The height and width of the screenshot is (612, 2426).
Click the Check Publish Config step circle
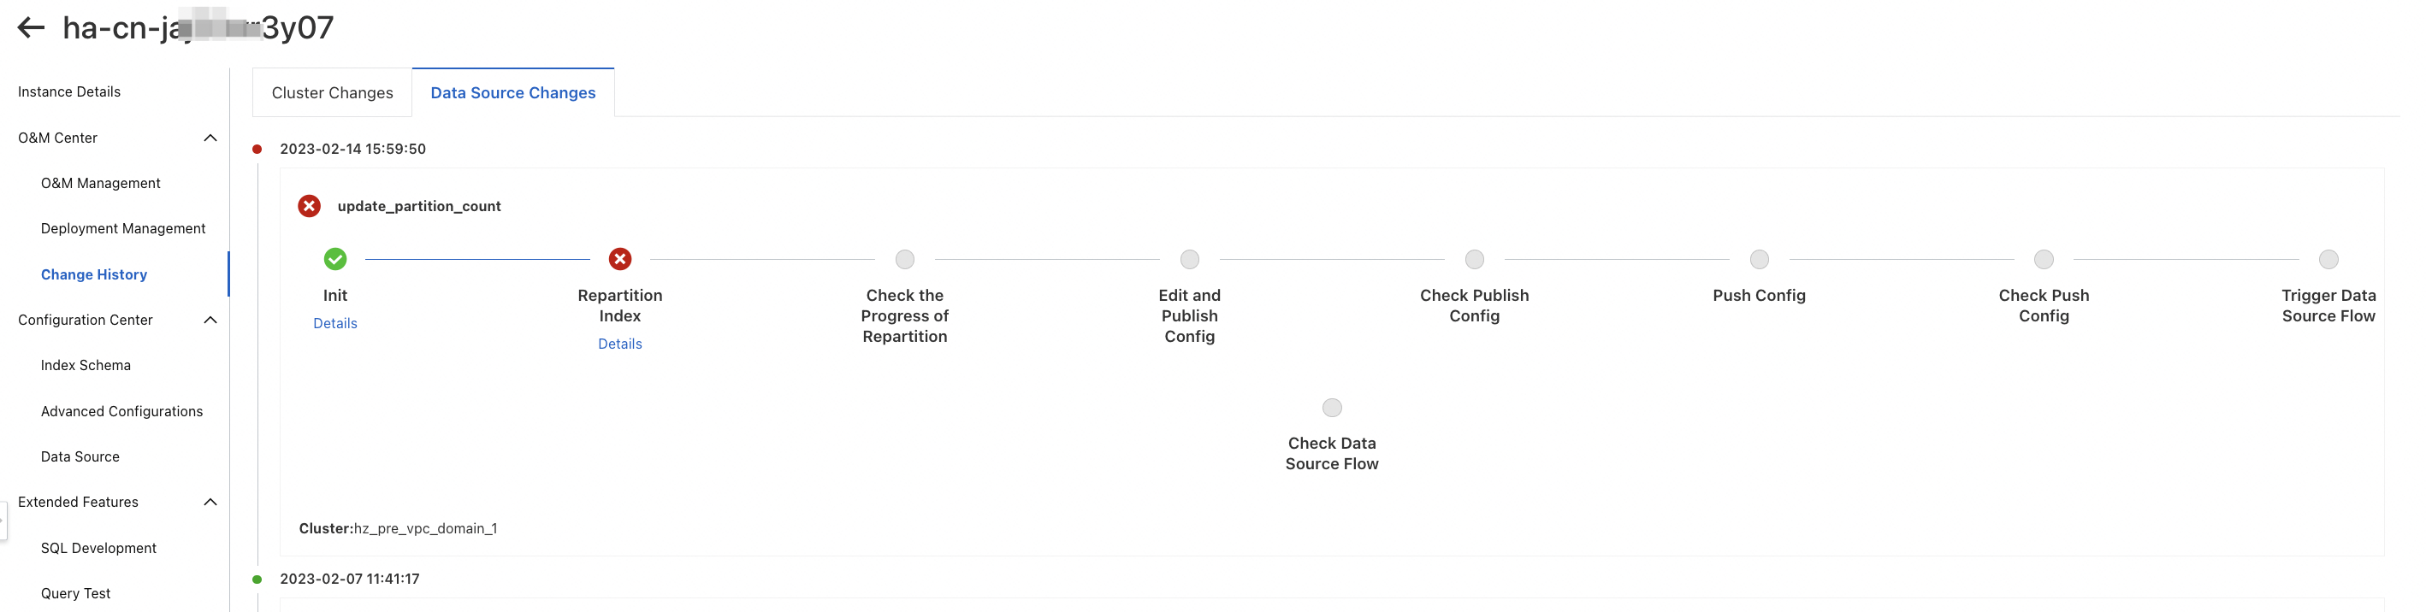1474,259
